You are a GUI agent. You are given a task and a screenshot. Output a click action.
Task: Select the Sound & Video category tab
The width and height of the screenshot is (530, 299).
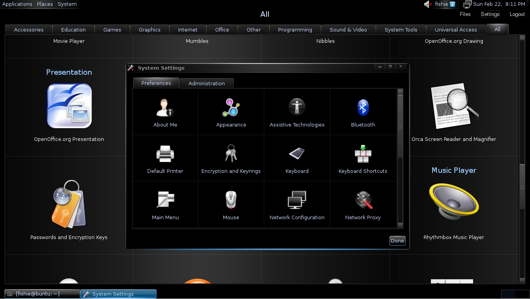(x=348, y=30)
